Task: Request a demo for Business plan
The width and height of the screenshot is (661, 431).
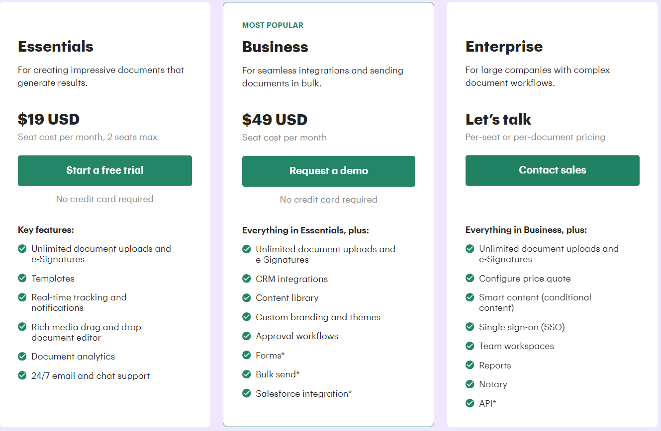Action: (x=329, y=171)
